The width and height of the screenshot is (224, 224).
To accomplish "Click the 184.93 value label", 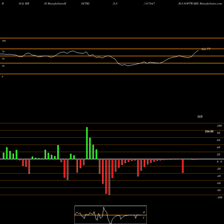I will 209,131.
